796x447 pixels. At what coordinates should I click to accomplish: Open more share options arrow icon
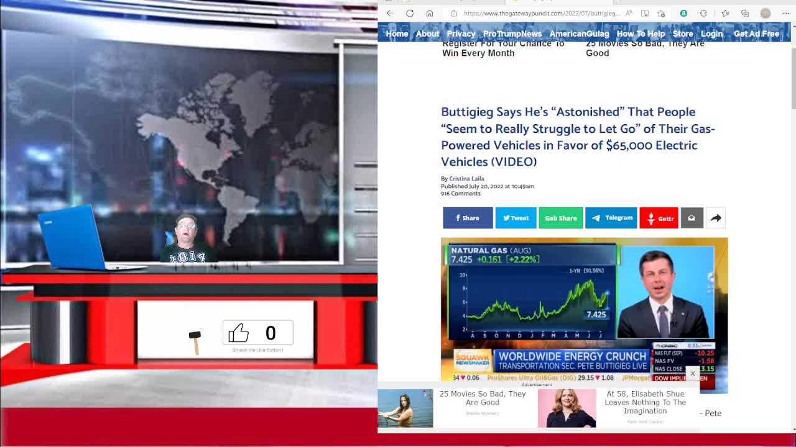point(716,218)
